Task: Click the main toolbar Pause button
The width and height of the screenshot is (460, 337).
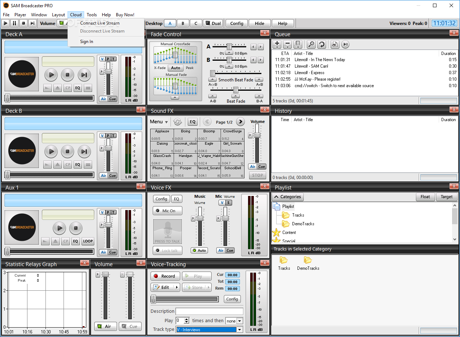Action: point(14,23)
